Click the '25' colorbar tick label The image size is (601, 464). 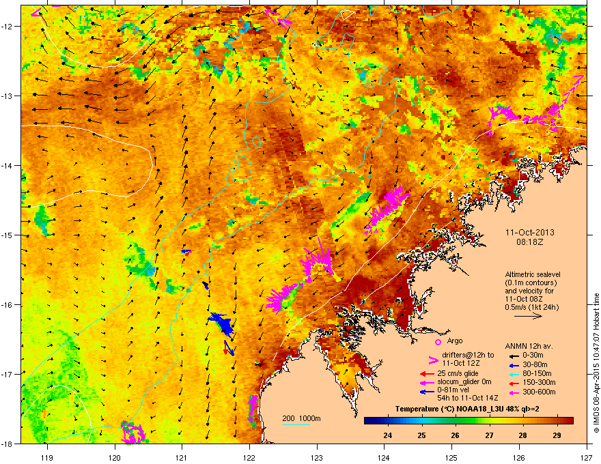click(x=421, y=435)
